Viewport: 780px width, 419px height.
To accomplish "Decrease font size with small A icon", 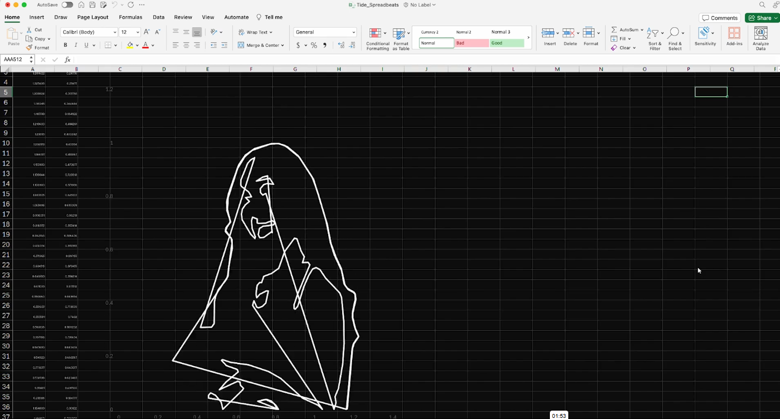I will coord(158,32).
